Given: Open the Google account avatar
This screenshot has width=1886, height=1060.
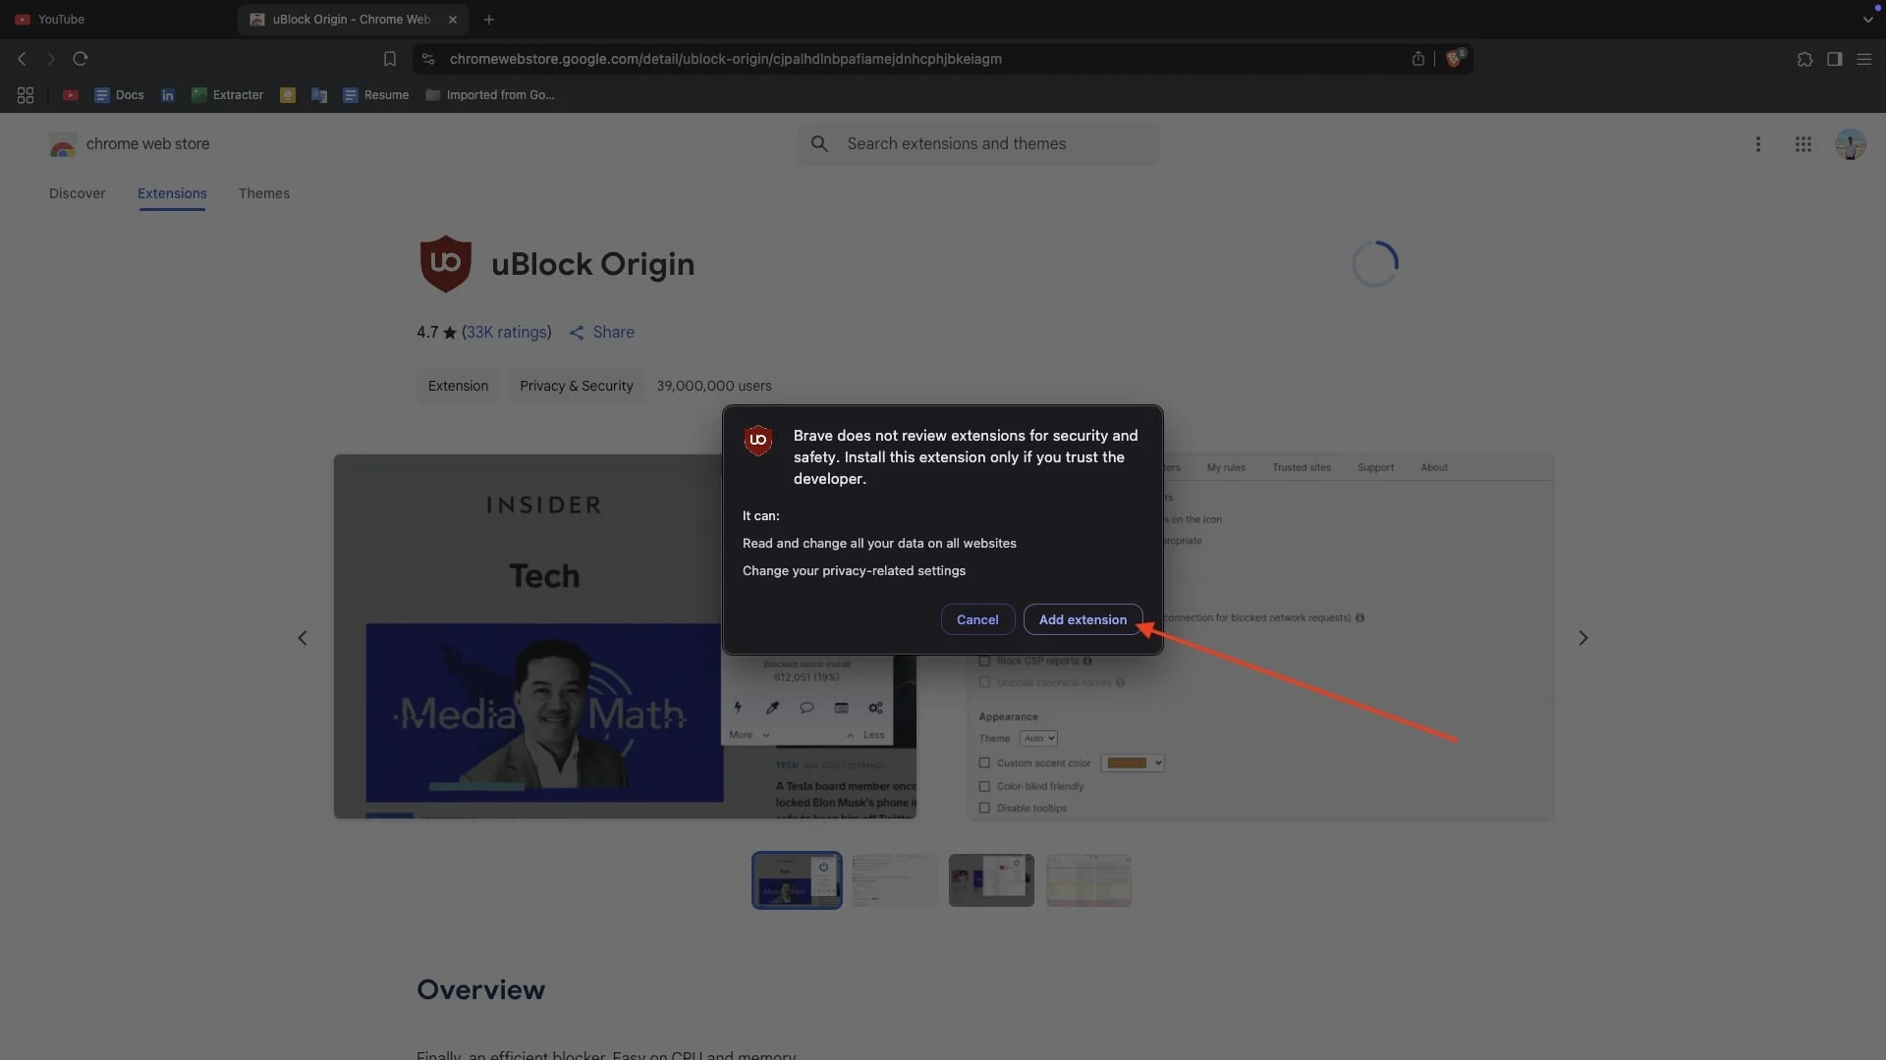Looking at the screenshot, I should 1851,144.
